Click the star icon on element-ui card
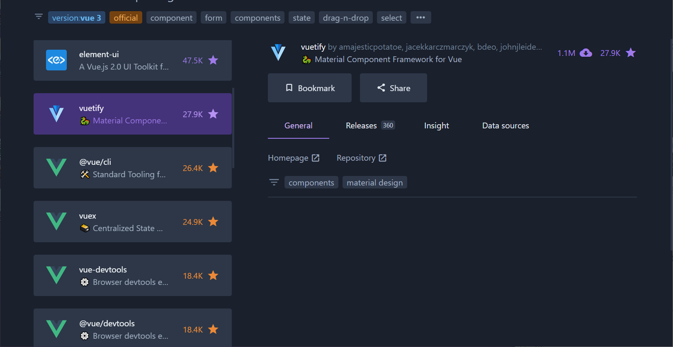This screenshot has width=673, height=347. point(213,60)
